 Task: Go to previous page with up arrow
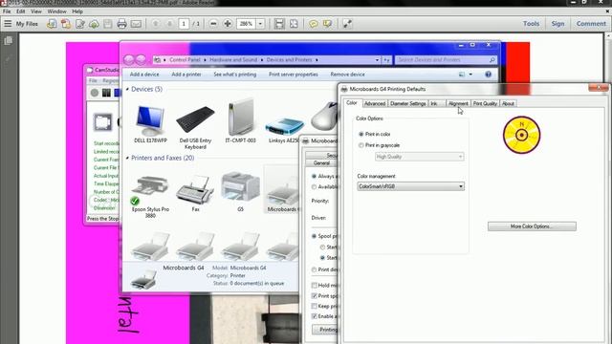point(155,24)
